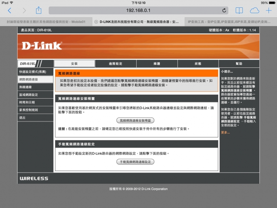Image resolution: width=277 pixels, height=208 pixels.
Task: Select 快速設定模式(推薦) in the sidebar
Action: pyautogui.click(x=35, y=72)
